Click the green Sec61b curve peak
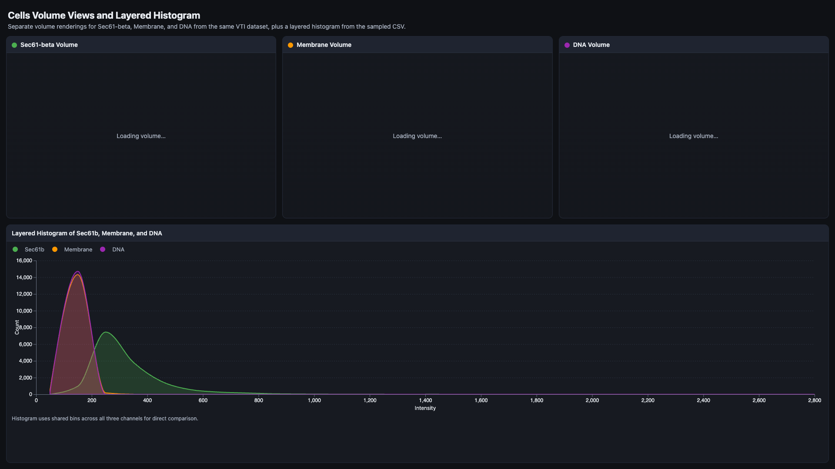The width and height of the screenshot is (835, 469). pos(106,332)
